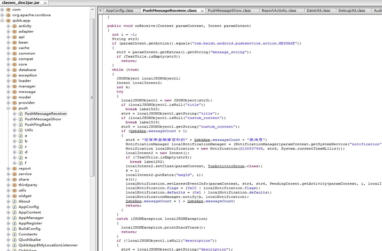Screen dimensions: 382x251
Task: Open Qiushibaike class from tree
Action: click(30, 240)
